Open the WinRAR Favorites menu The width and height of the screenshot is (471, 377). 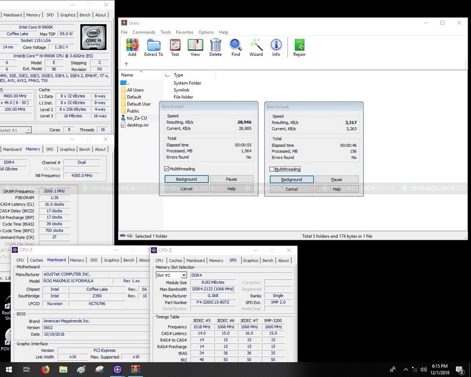[x=184, y=32]
